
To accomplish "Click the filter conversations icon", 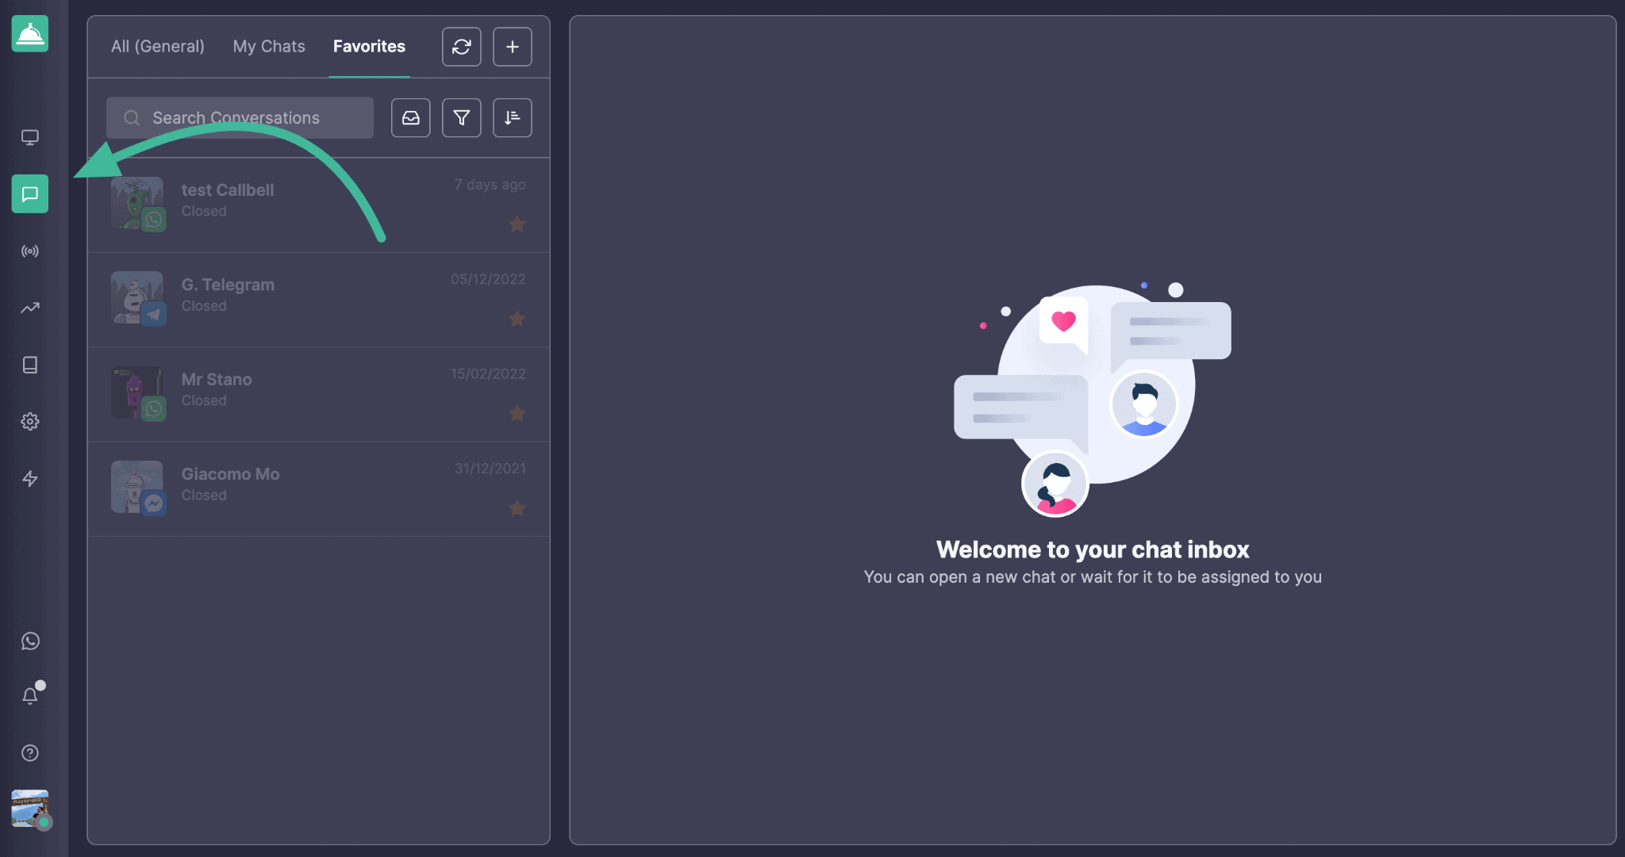I will coord(461,117).
